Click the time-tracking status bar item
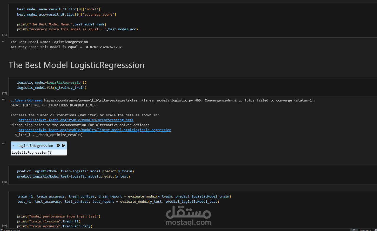Screen dimensions: 377x231 tap(10, 230)
